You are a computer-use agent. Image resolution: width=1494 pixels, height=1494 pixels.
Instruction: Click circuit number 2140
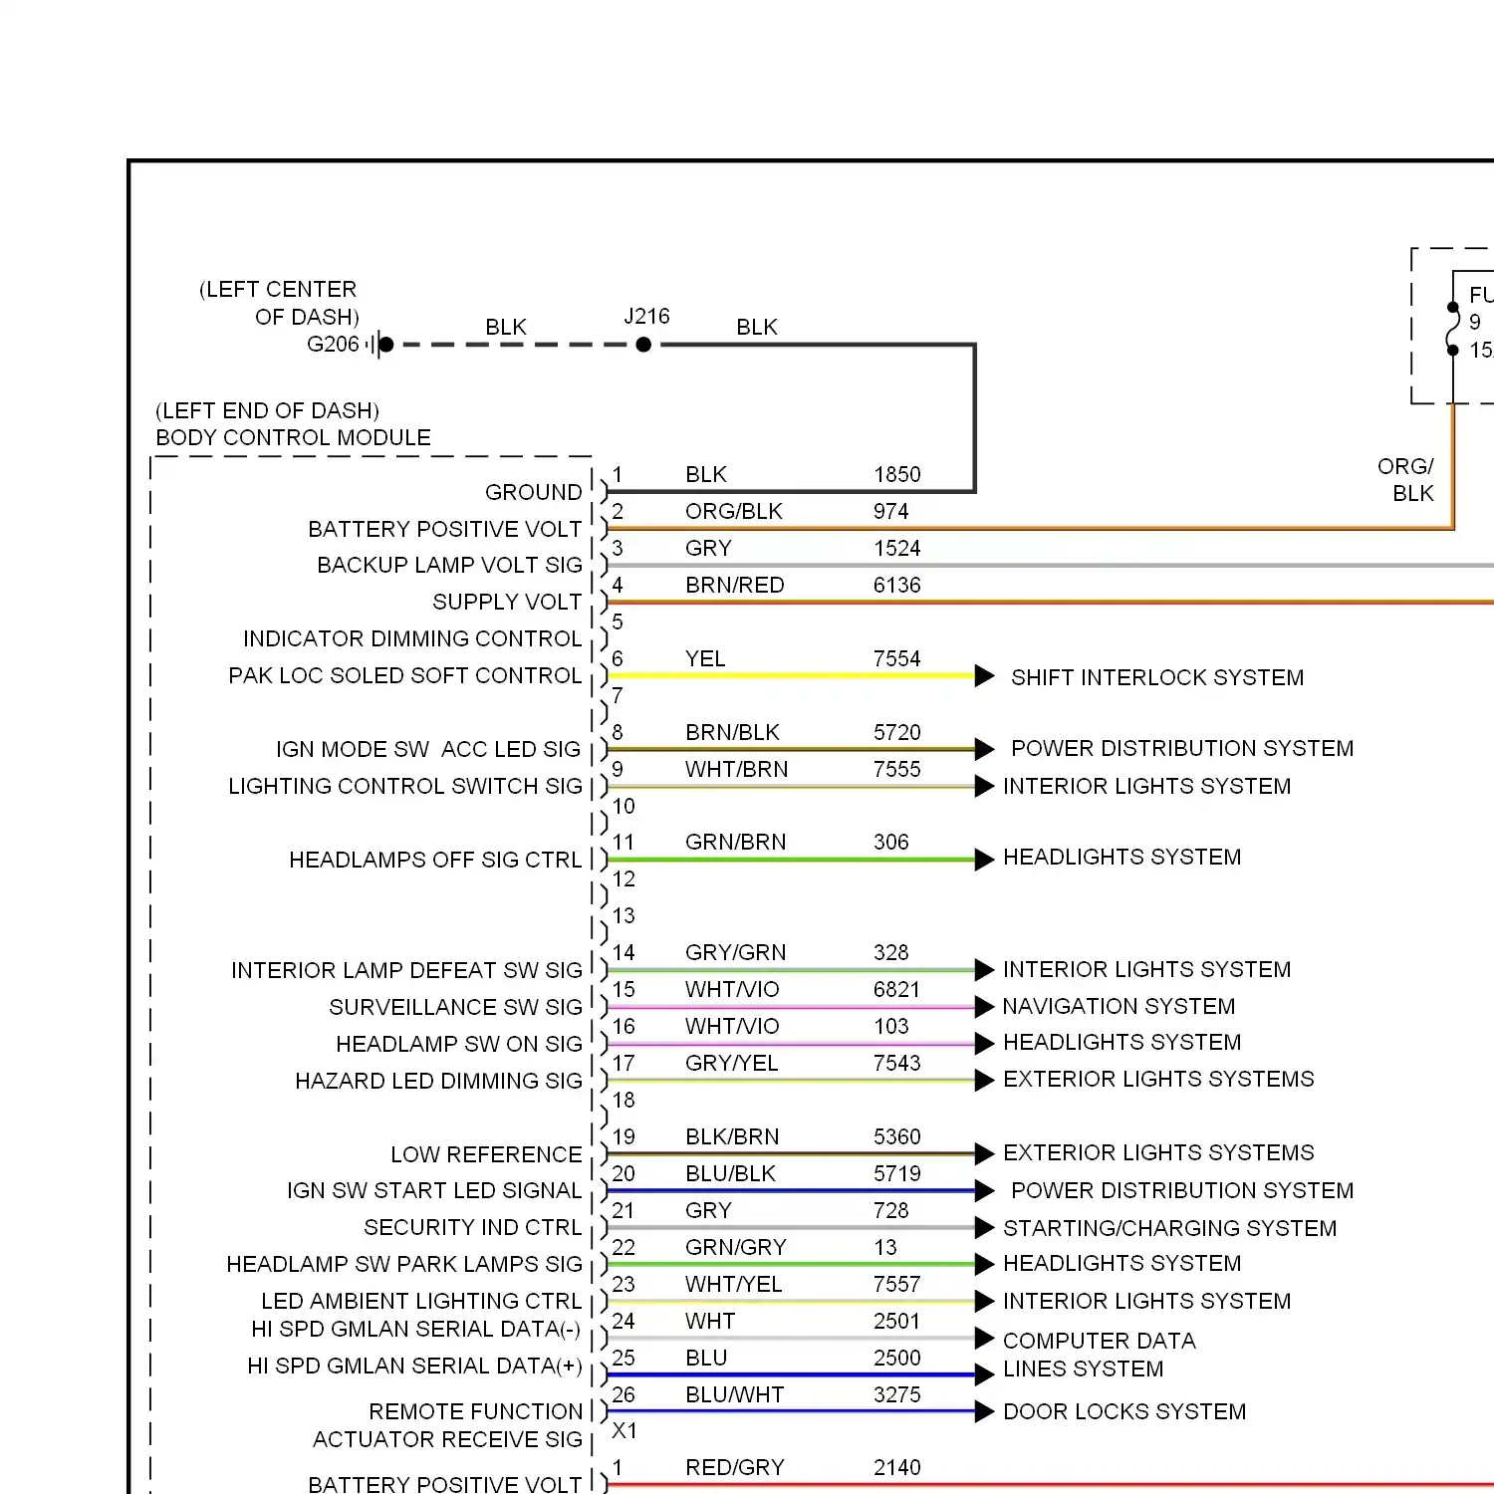[897, 1467]
